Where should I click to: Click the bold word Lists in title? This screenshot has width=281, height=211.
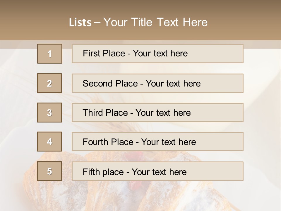pos(80,22)
